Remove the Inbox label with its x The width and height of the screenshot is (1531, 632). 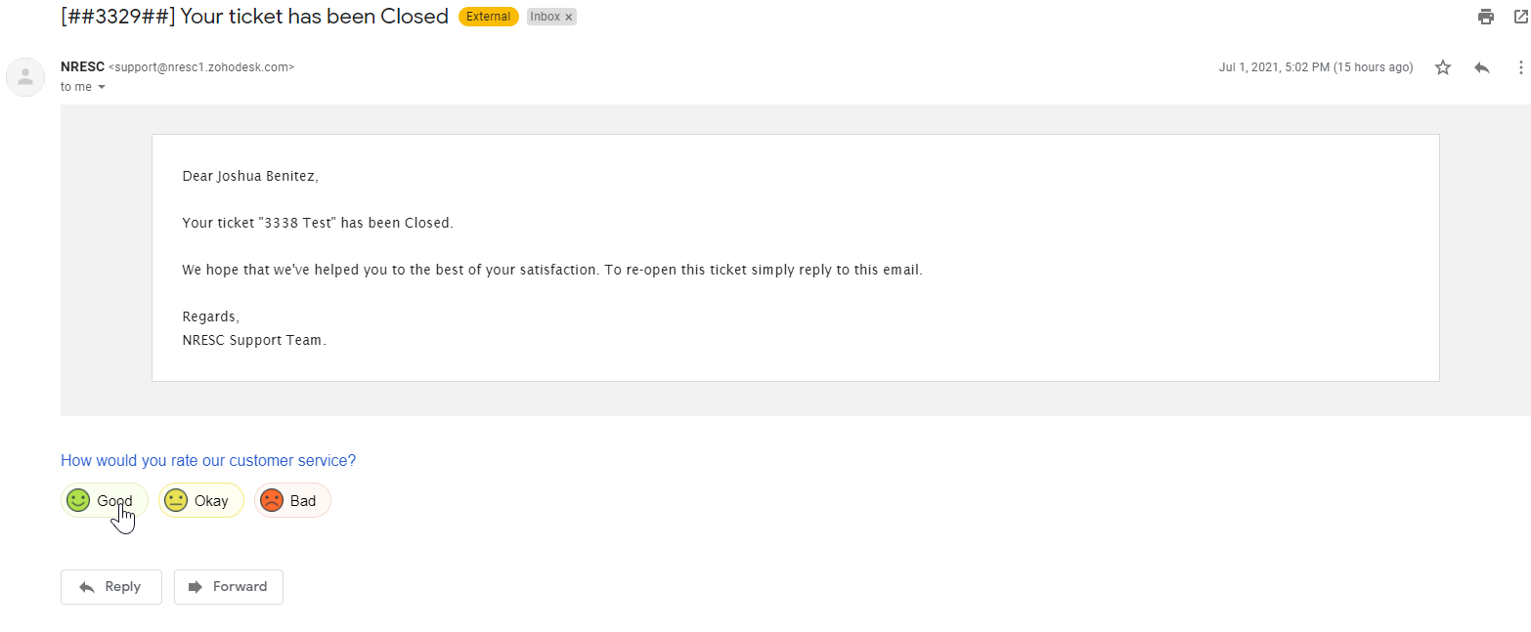(x=569, y=18)
